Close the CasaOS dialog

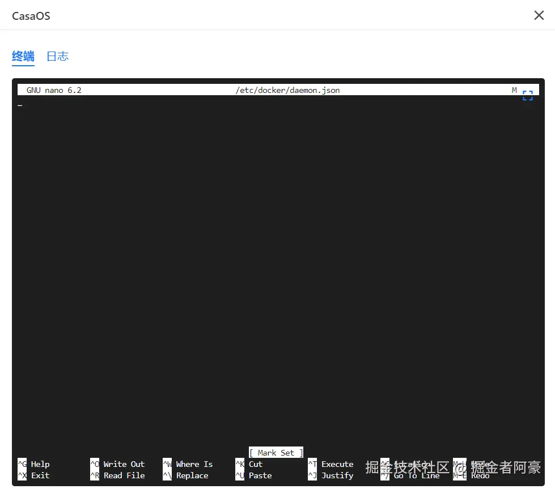pyautogui.click(x=539, y=15)
